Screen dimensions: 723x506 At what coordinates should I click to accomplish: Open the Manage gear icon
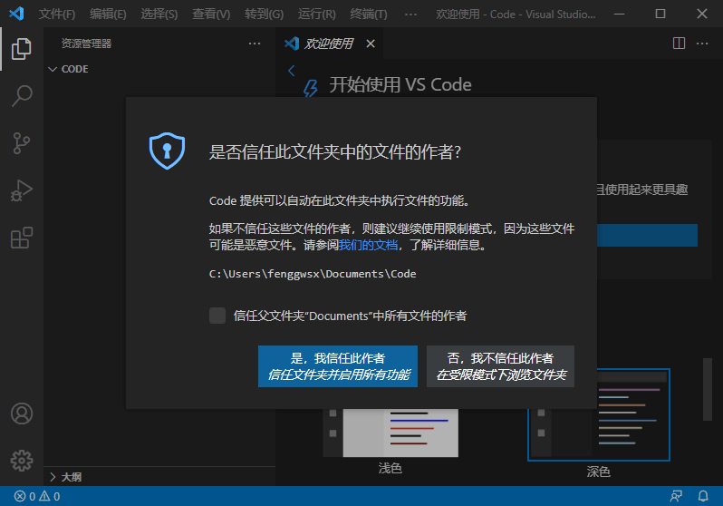22,459
